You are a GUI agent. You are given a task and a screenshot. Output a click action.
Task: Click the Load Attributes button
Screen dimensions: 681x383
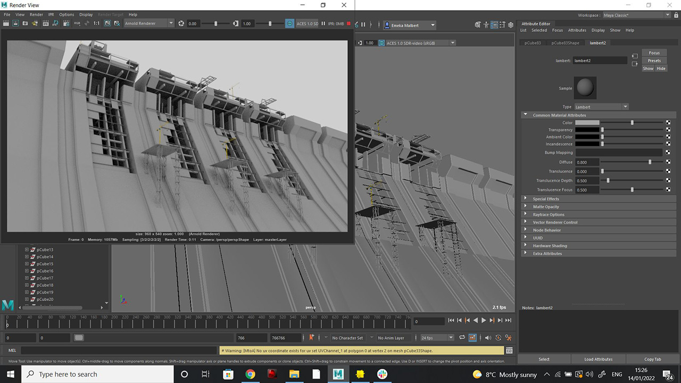coord(599,359)
